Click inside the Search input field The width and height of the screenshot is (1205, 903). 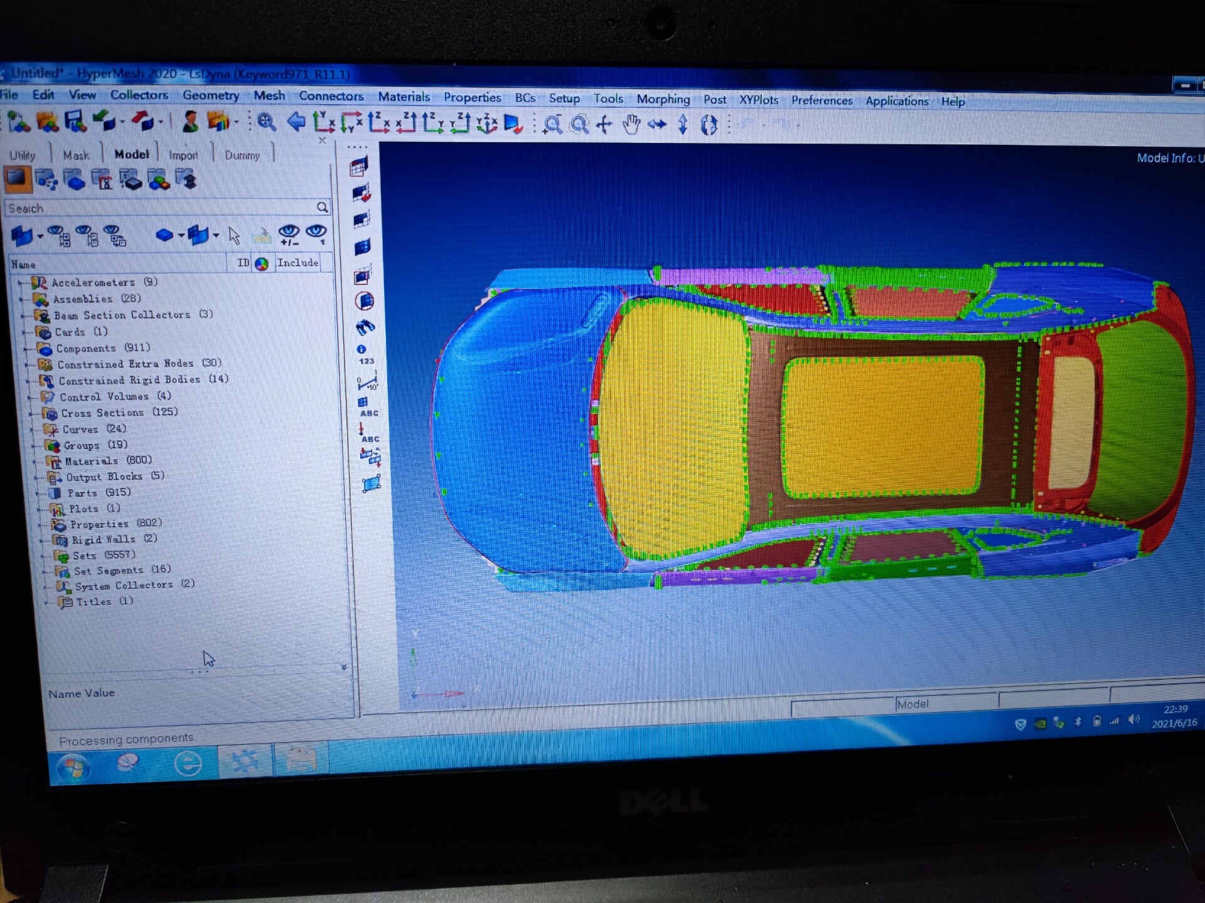[157, 208]
